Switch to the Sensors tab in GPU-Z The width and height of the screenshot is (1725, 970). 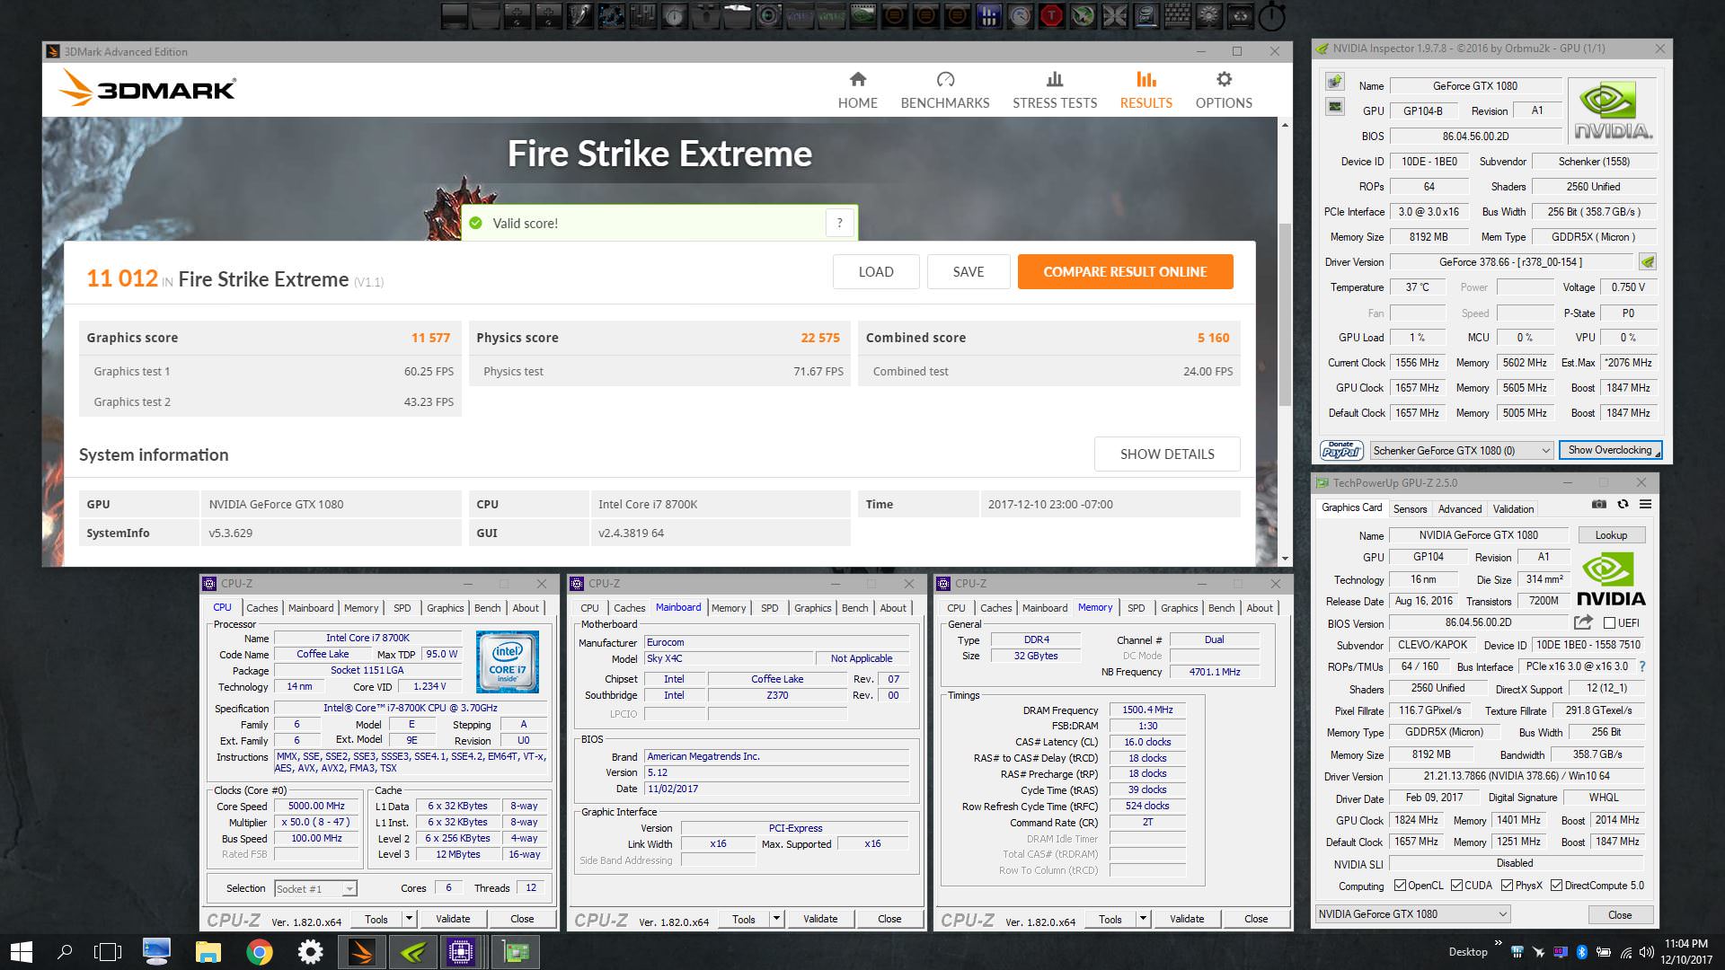pos(1410,509)
